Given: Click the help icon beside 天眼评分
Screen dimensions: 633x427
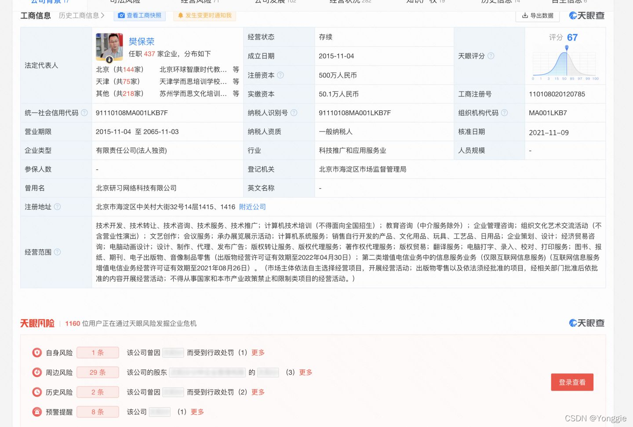Looking at the screenshot, I should (491, 56).
